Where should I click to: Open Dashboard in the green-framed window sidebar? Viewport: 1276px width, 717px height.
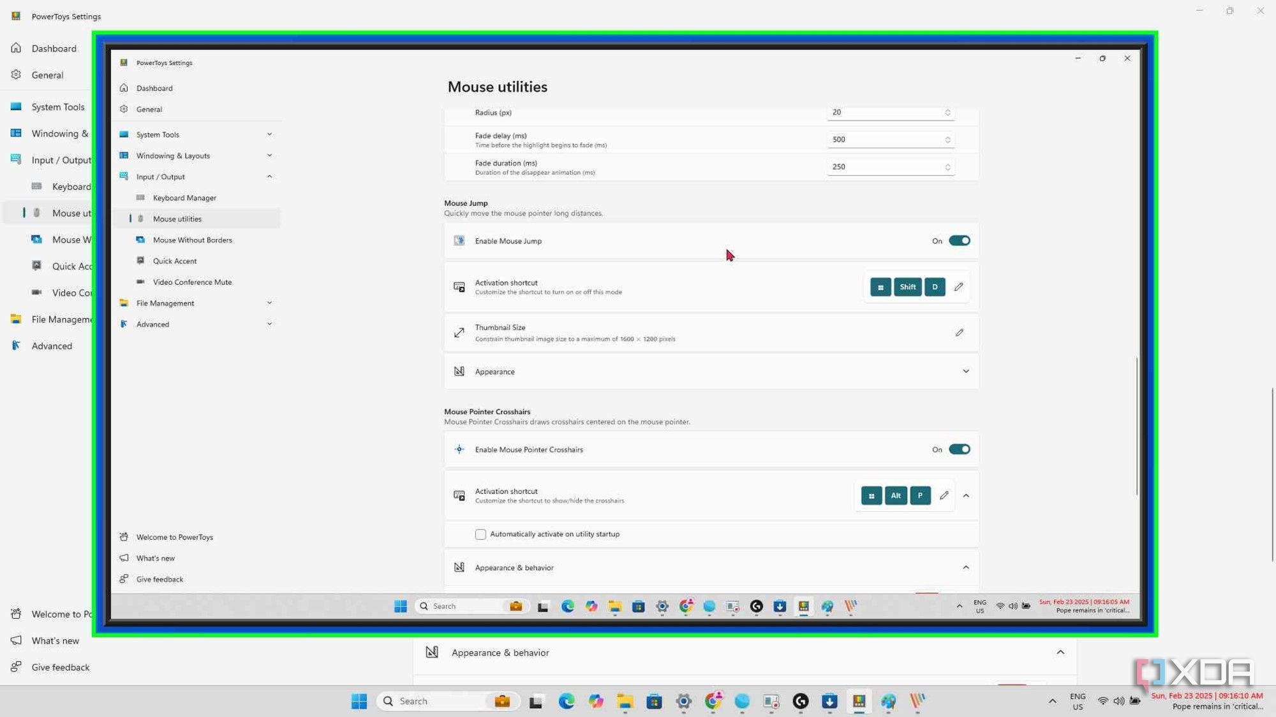tap(154, 88)
